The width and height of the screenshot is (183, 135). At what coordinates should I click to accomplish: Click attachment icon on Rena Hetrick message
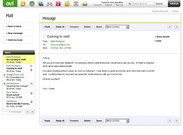click(31, 93)
